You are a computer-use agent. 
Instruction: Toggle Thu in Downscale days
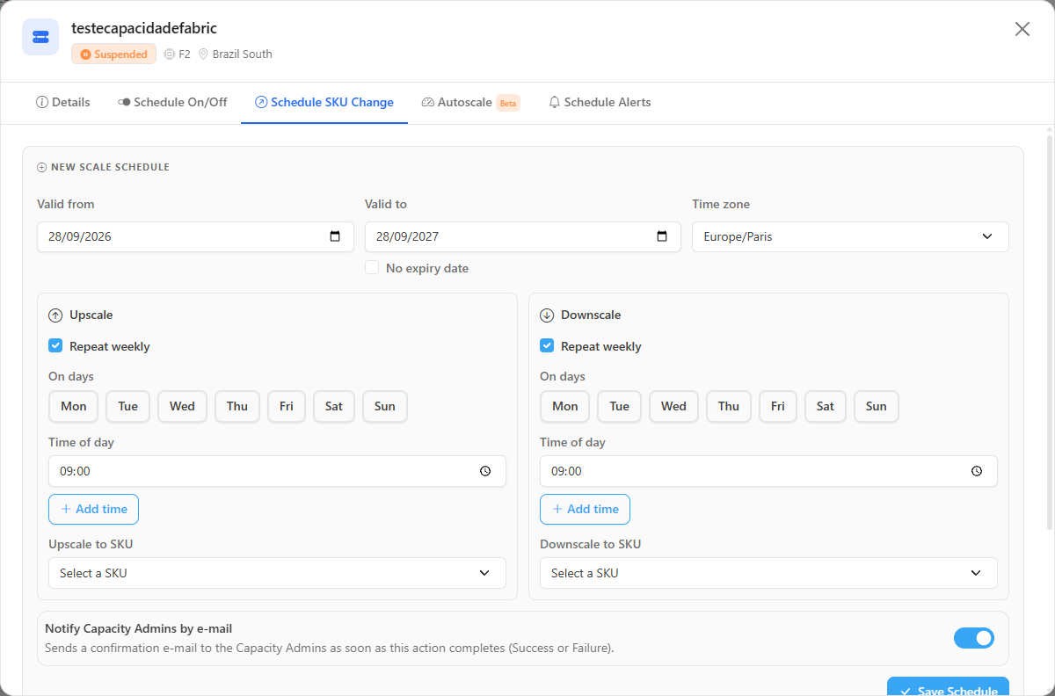click(729, 406)
